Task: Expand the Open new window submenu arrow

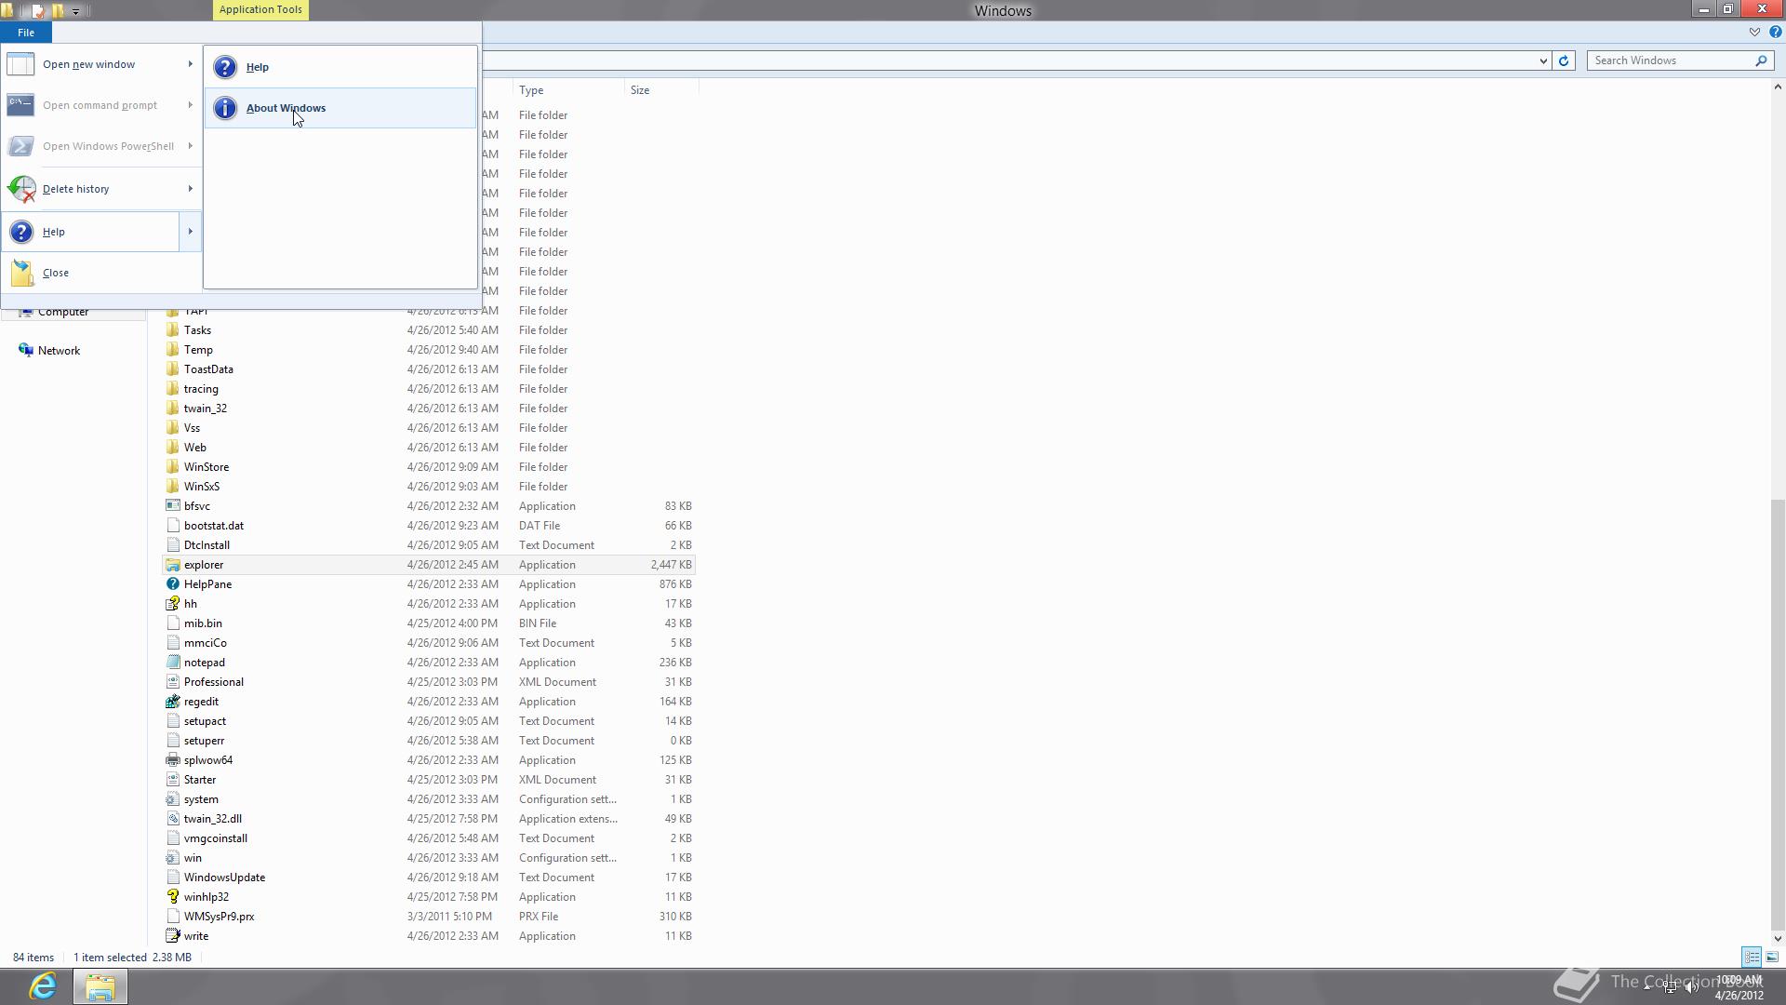Action: point(190,64)
